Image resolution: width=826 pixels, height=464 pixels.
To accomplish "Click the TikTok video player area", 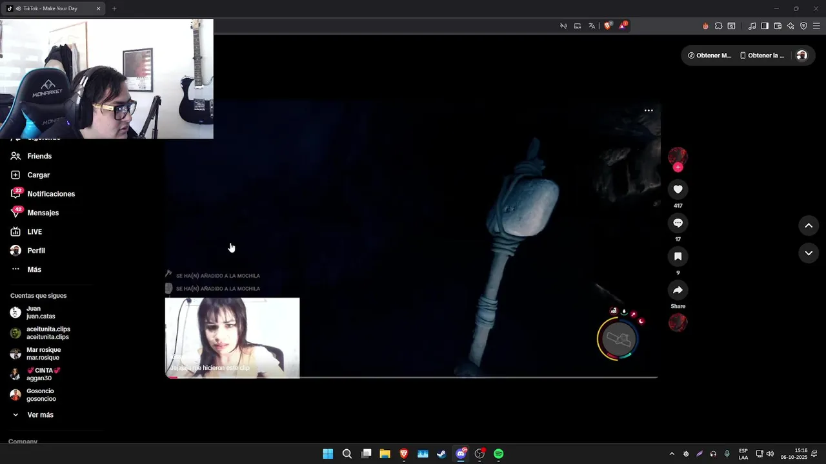I will 413,238.
